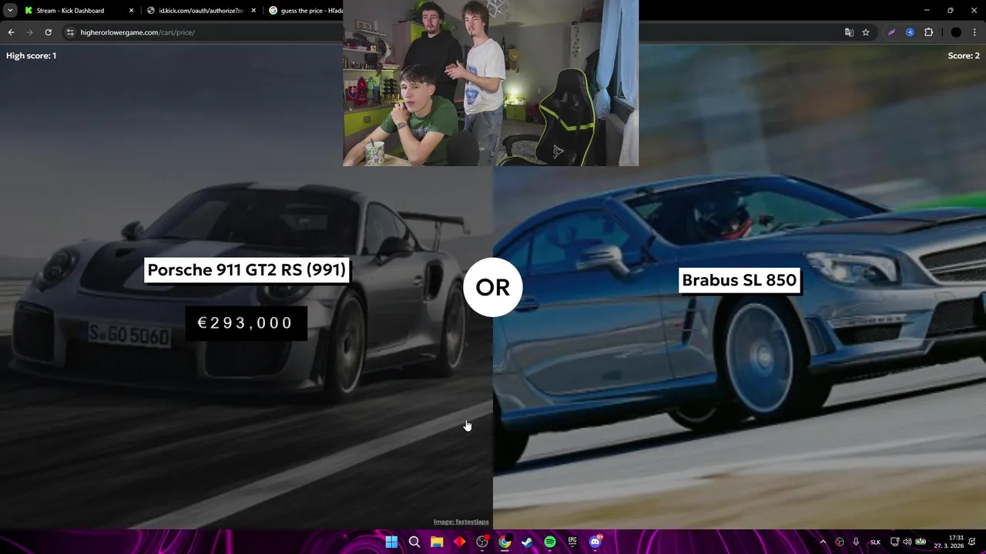Click the €293,000 price label
Image resolution: width=986 pixels, height=554 pixels.
pos(245,323)
